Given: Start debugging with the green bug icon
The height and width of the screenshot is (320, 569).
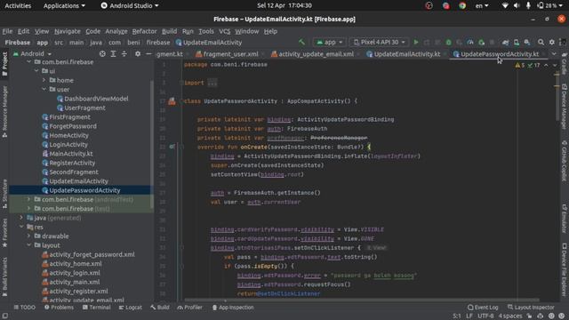Looking at the screenshot, I should (448, 43).
